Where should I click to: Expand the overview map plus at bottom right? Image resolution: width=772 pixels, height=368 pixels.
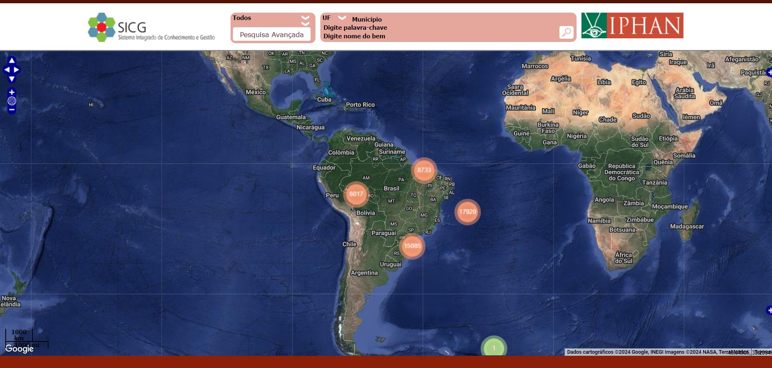click(769, 311)
